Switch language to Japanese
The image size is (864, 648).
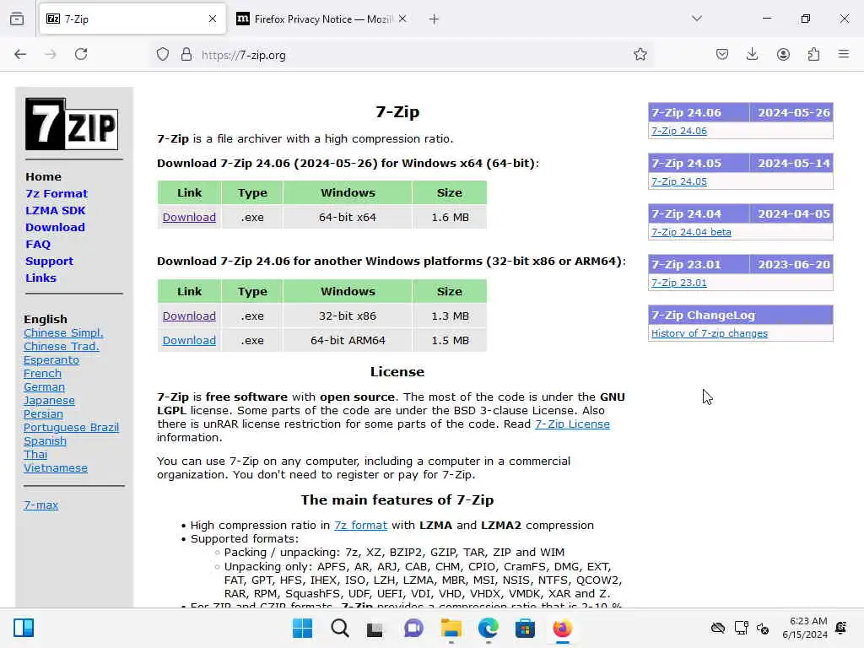coord(49,401)
